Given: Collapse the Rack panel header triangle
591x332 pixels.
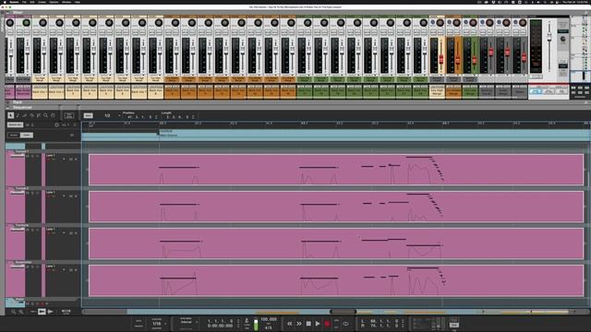Looking at the screenshot, I should 8,102.
